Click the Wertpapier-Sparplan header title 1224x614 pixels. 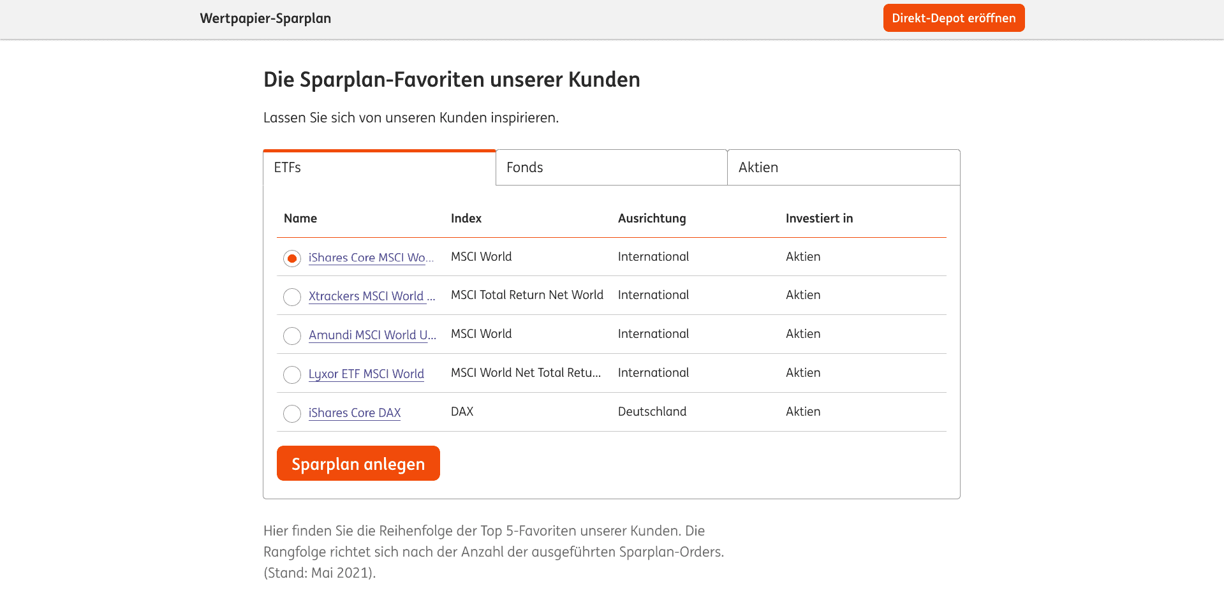[x=265, y=18]
